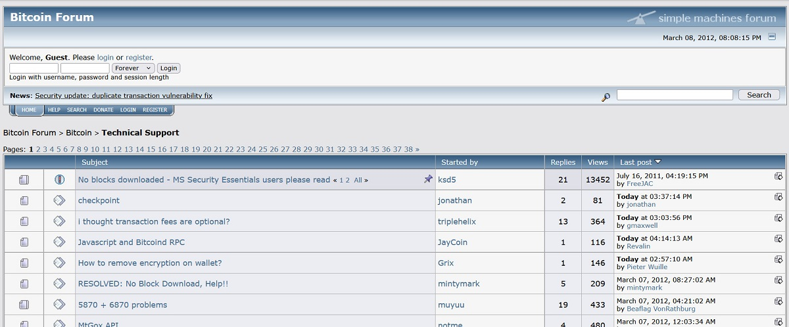Screen dimensions: 789x327
Task: Click the sort arrow next to Last post
Action: 658,162
